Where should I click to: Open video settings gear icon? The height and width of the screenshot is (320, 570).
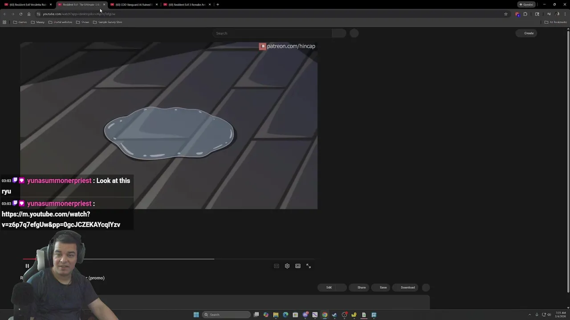287,266
